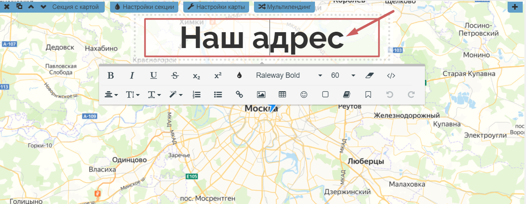Toggle italic formatting for the heading
This screenshot has width=526, height=204.
click(132, 75)
